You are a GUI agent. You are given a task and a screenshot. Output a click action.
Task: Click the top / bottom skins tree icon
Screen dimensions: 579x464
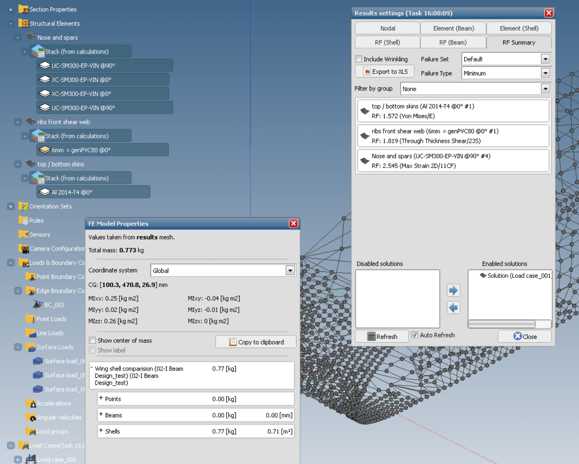pos(31,163)
